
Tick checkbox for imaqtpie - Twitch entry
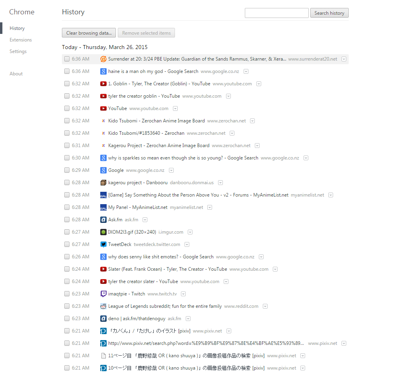click(x=67, y=294)
